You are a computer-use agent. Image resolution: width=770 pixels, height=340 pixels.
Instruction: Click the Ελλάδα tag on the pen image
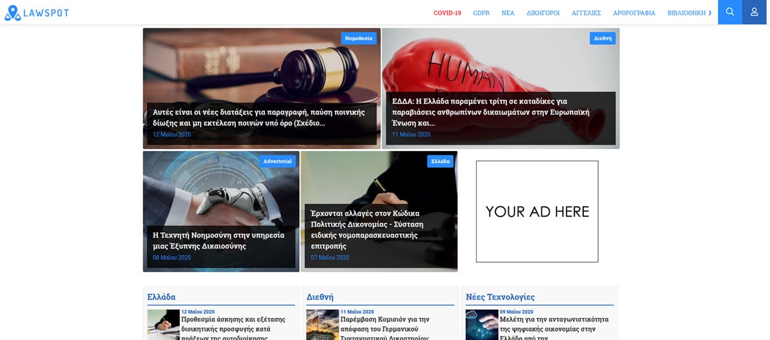coord(440,161)
